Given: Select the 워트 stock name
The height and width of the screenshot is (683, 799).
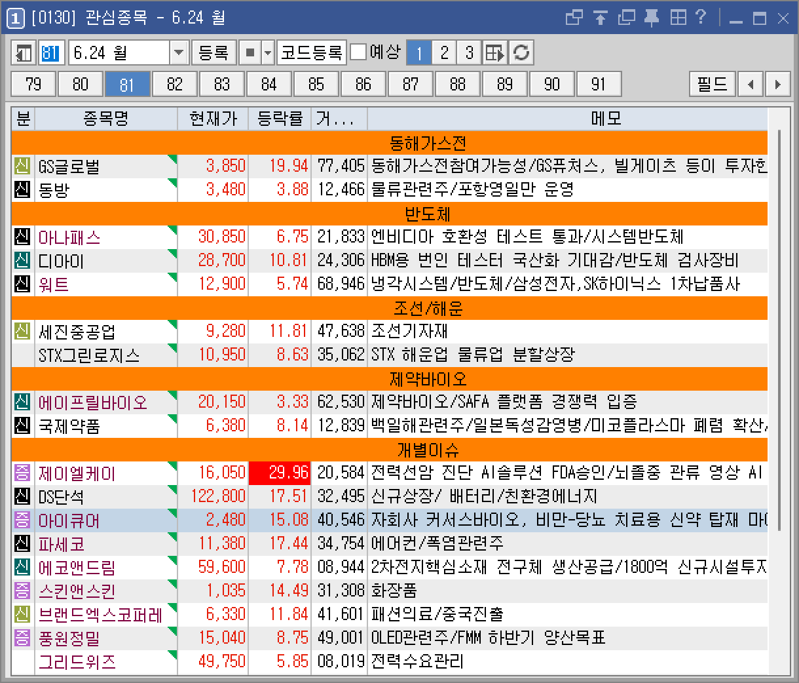Looking at the screenshot, I should (x=54, y=284).
